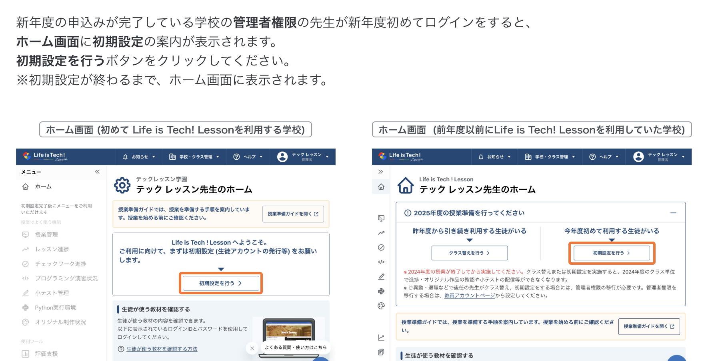Click the code brackets icon in the collapsed sidebar
Image resolution: width=728 pixels, height=361 pixels.
click(381, 262)
